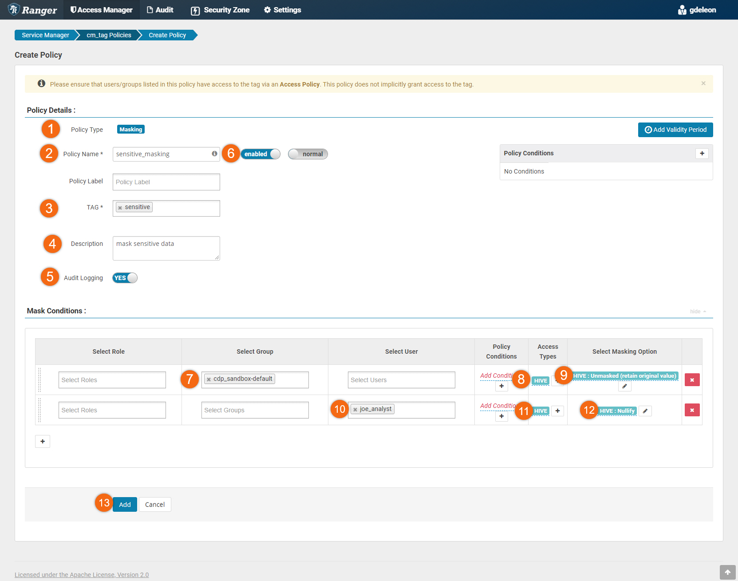Toggle the policy enabled switch

click(x=260, y=154)
